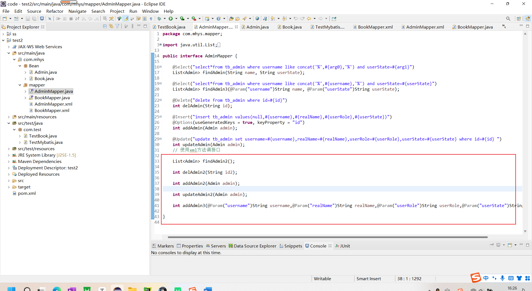Expand the src/main/resources folder

[x=9, y=117]
